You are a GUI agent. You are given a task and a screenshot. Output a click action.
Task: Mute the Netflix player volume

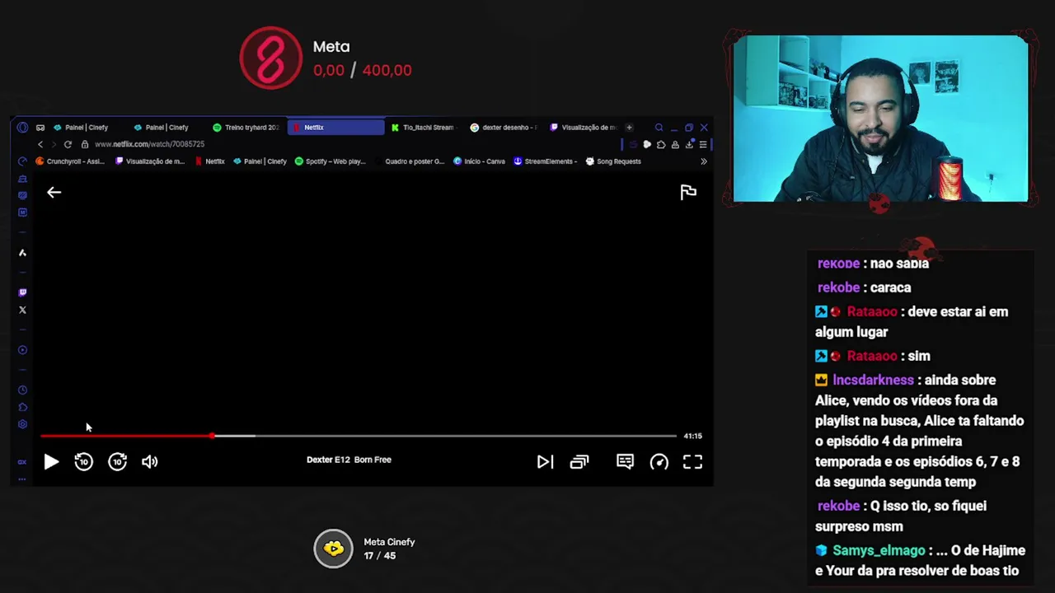(149, 462)
